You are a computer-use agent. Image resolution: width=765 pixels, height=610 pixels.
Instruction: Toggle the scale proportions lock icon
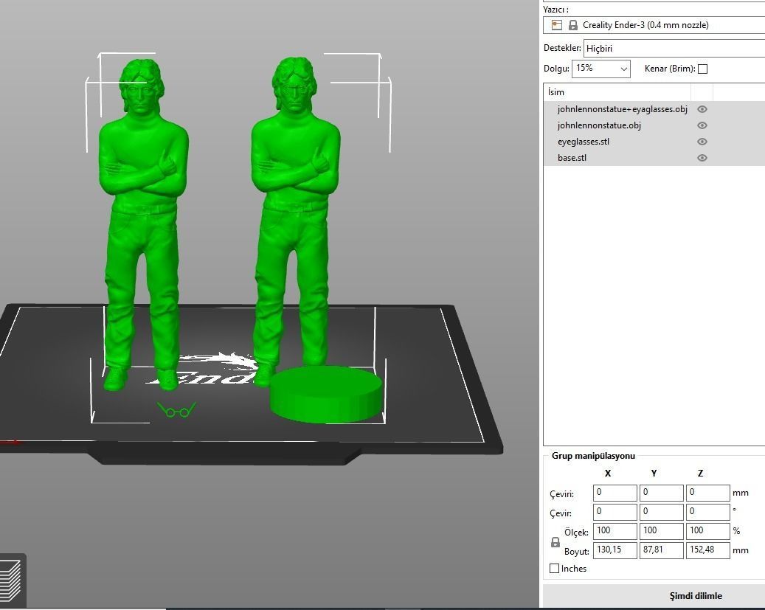555,542
